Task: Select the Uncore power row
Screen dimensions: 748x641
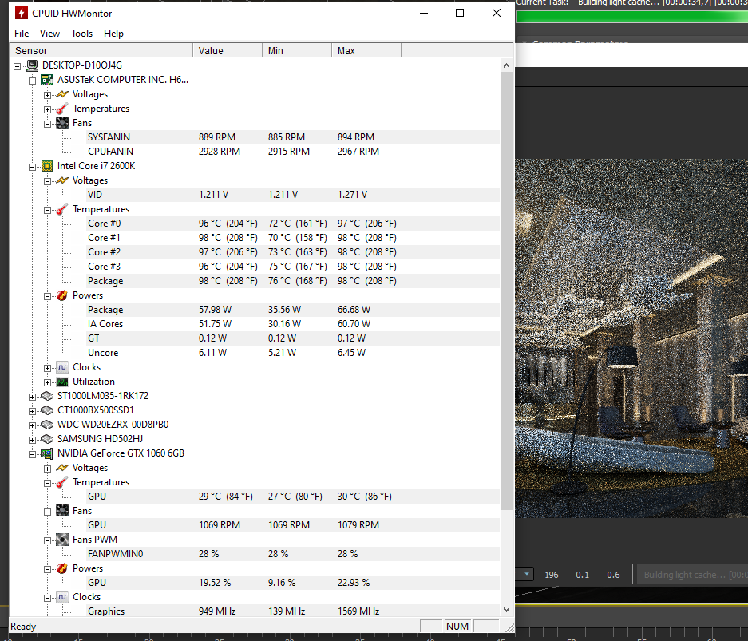Action: coord(294,353)
